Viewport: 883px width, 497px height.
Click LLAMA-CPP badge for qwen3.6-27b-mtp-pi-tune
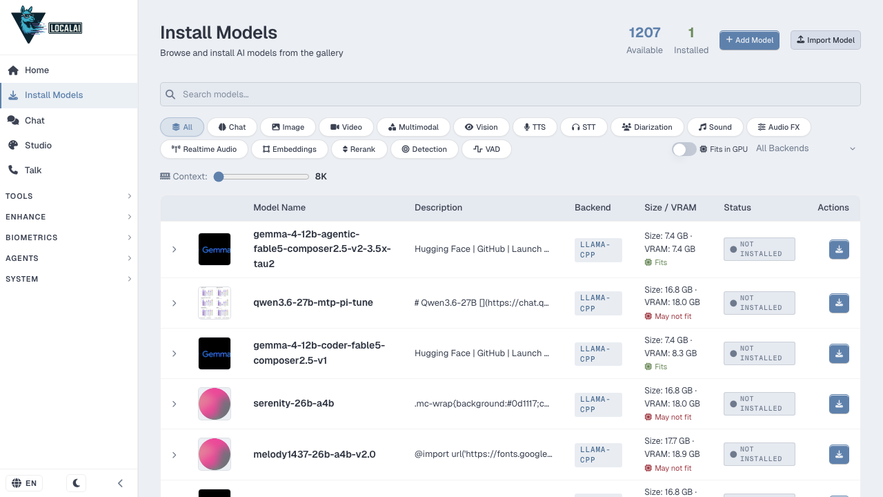coord(598,303)
